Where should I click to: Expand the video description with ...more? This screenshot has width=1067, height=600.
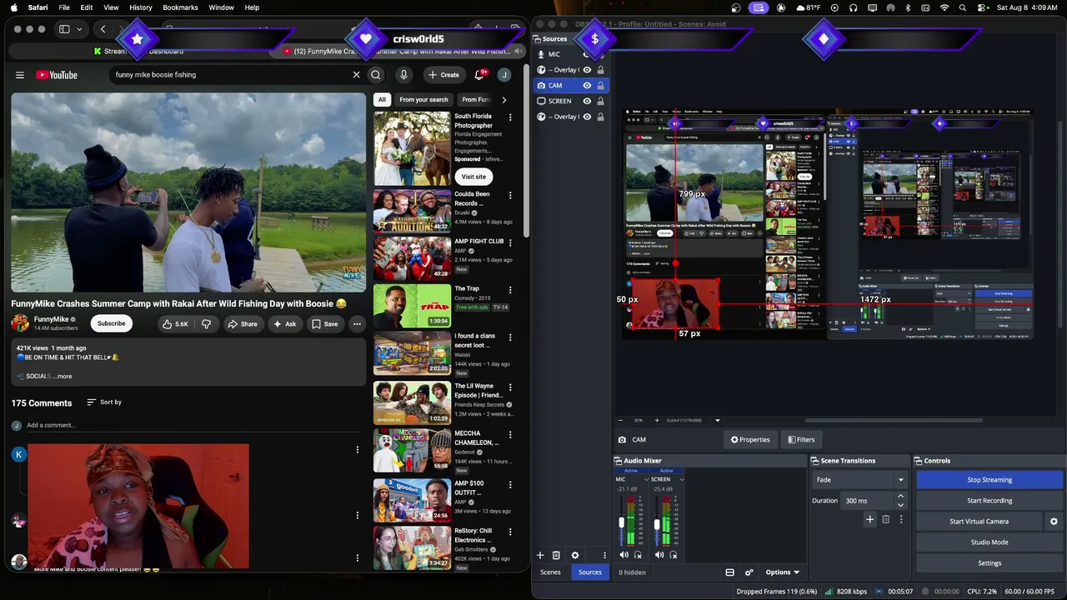coord(63,377)
